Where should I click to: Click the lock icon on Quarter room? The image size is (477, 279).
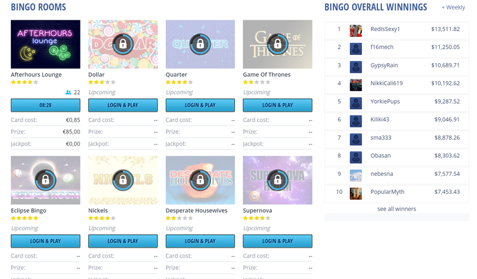point(200,44)
